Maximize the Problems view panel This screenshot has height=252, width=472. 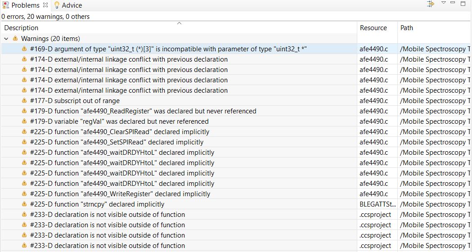463,4
